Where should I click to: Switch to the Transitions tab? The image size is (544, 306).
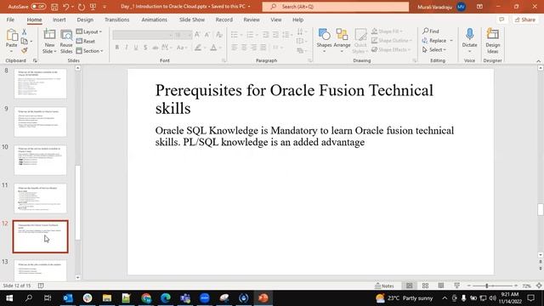point(117,20)
